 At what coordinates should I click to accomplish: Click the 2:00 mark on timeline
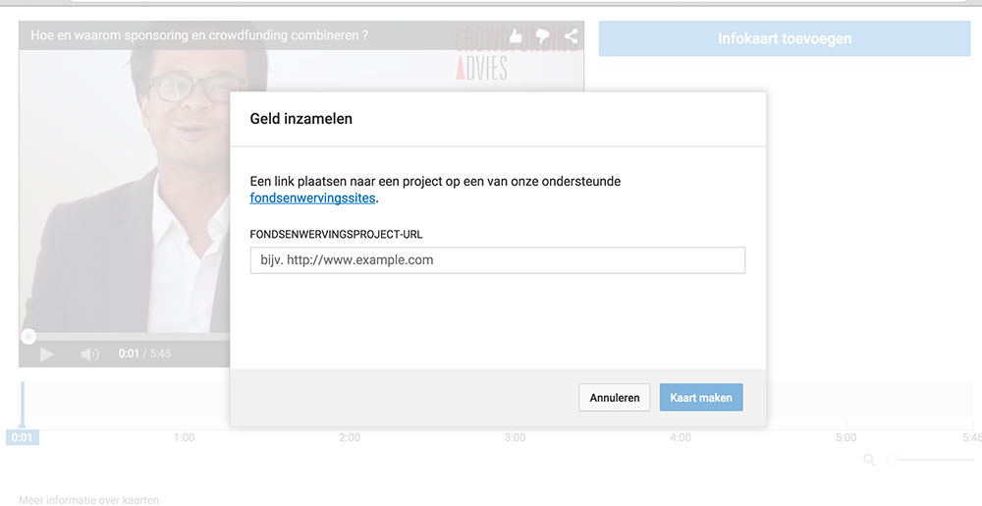350,437
